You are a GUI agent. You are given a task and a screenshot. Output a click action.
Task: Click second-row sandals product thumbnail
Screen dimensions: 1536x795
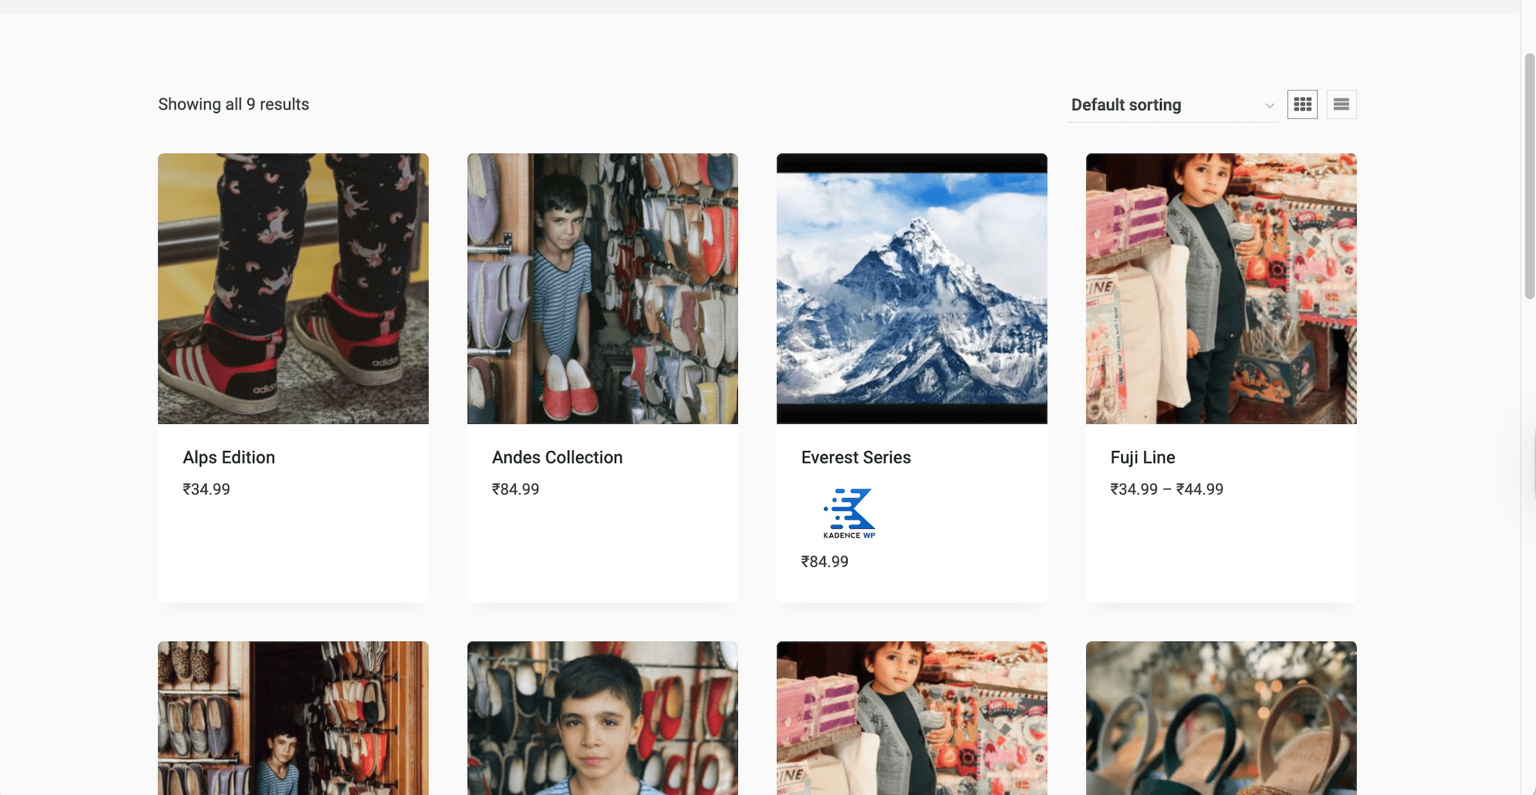click(1221, 718)
